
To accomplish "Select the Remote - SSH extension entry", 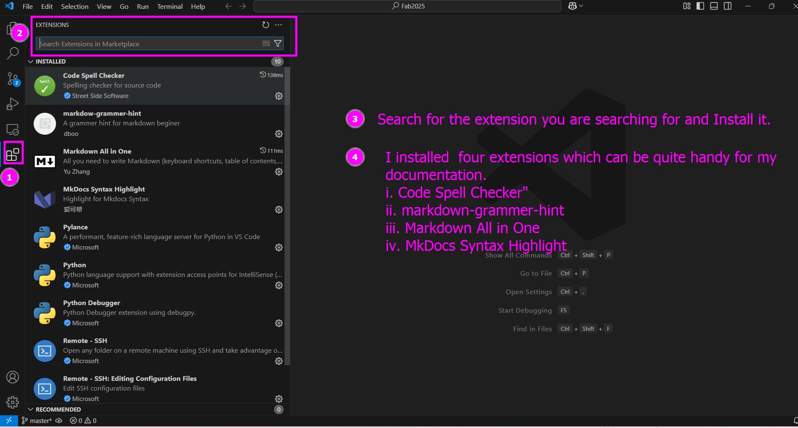I will (x=155, y=351).
